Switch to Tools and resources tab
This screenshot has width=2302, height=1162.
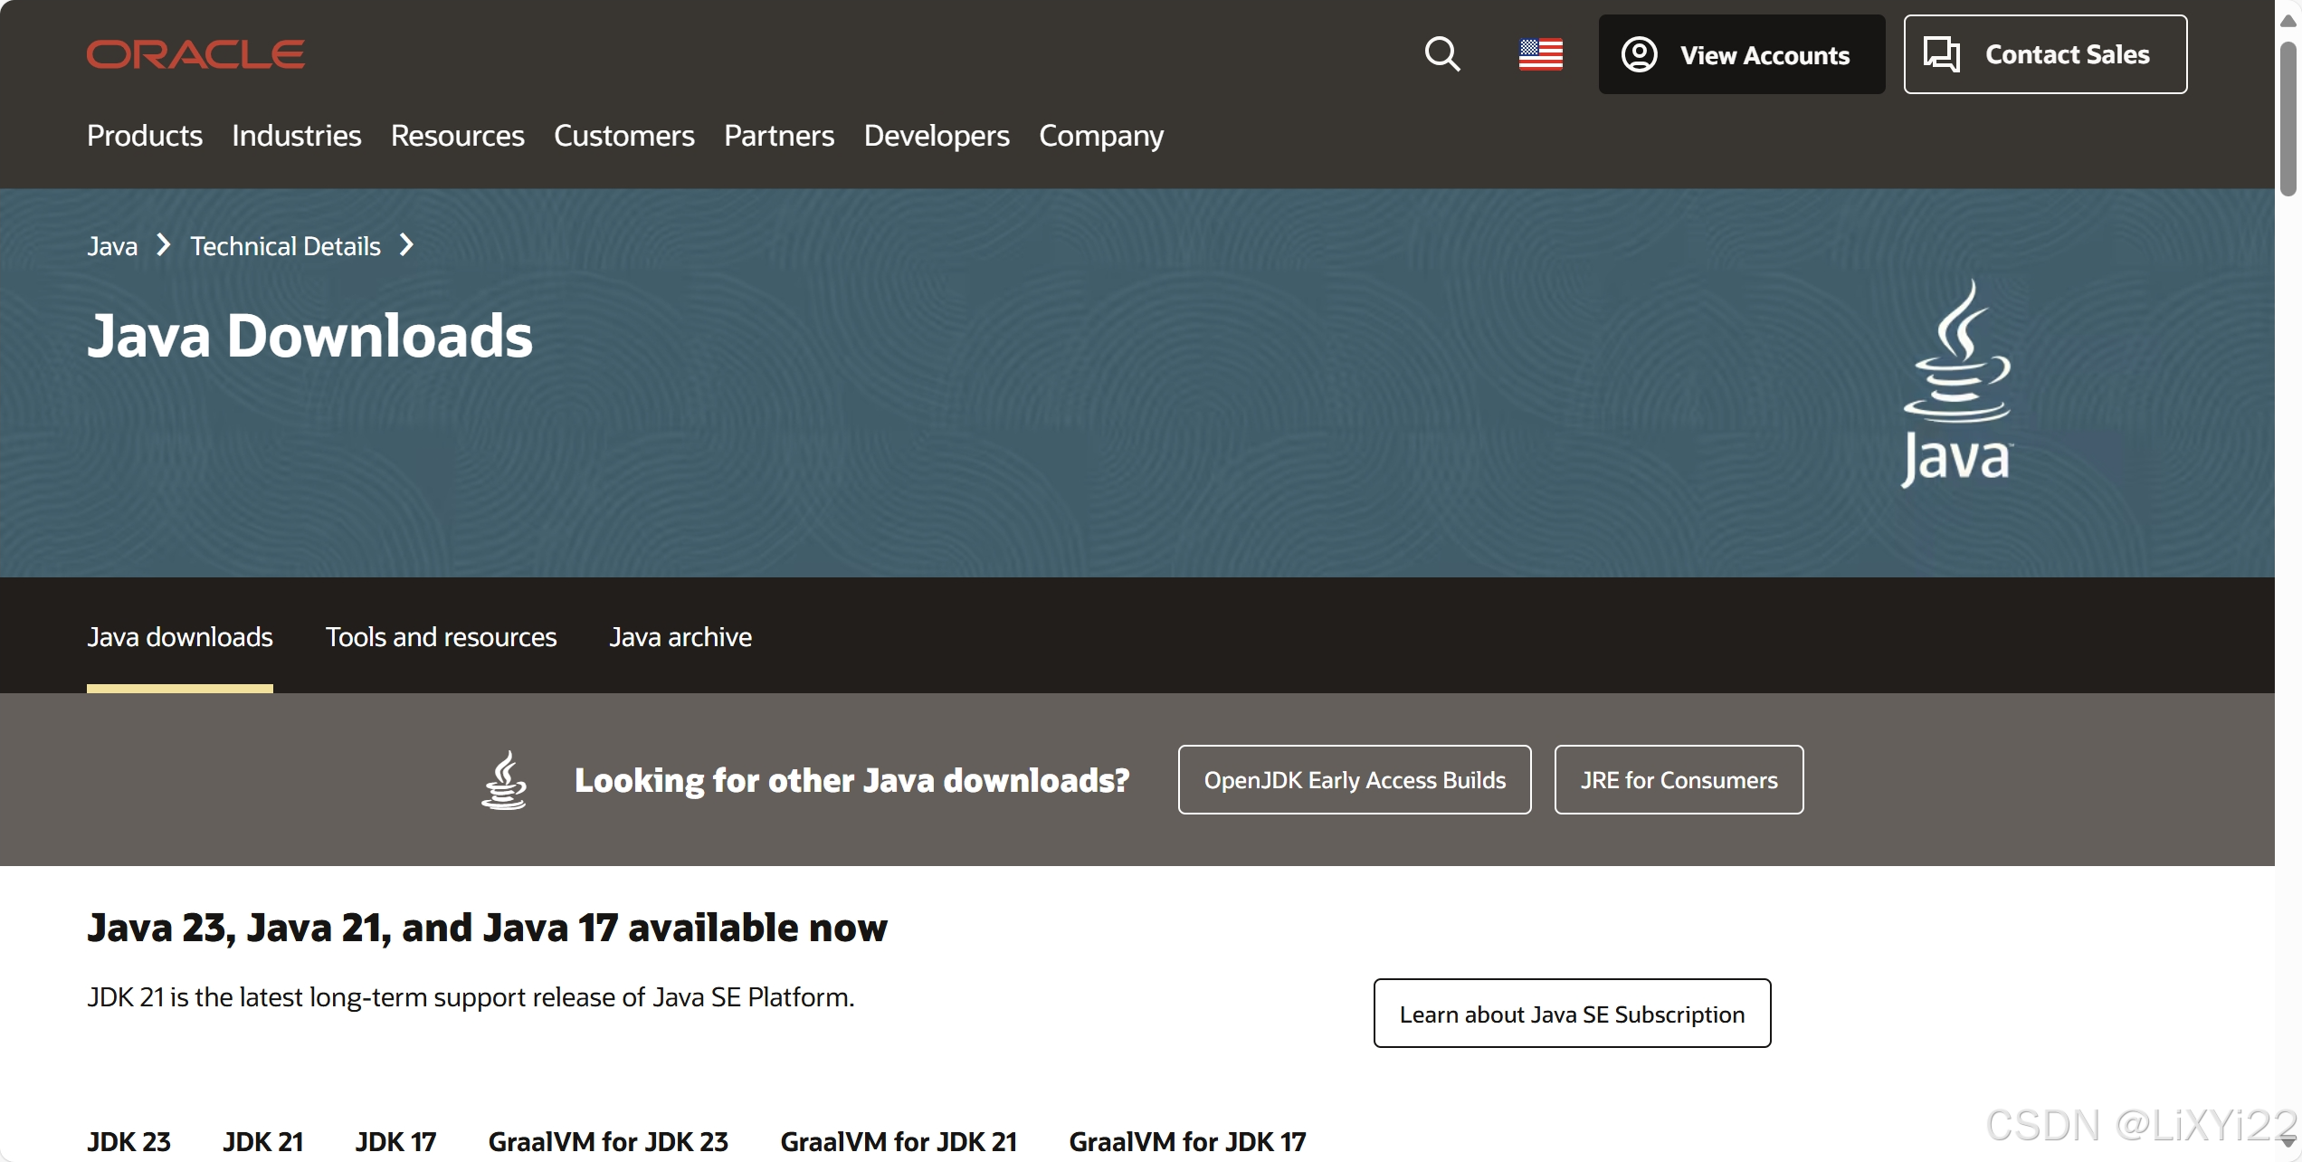point(441,637)
